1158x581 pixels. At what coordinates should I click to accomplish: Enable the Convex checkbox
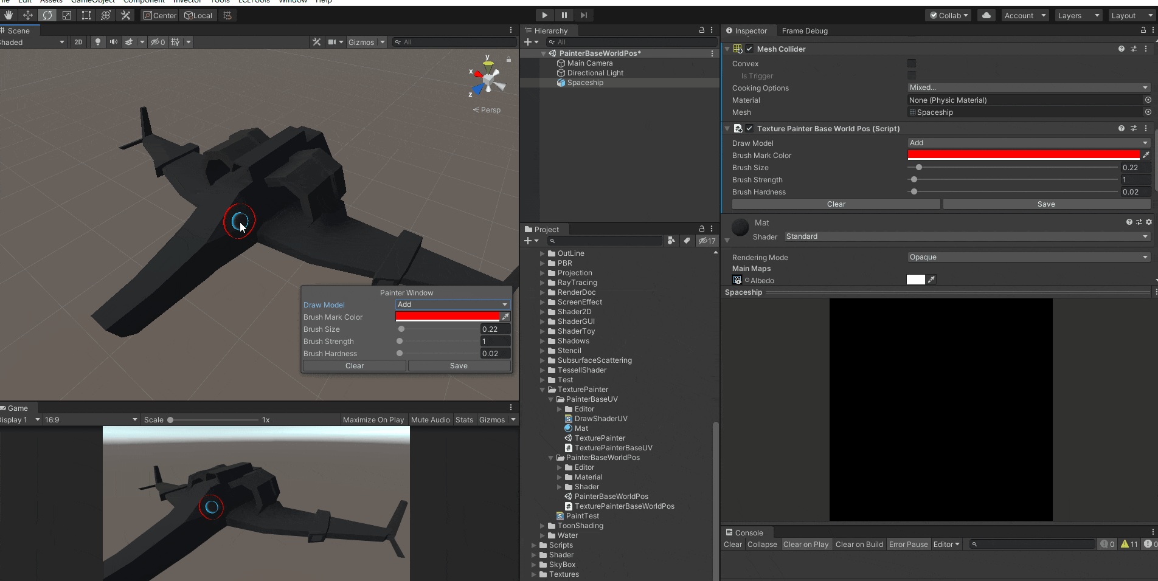[912, 63]
